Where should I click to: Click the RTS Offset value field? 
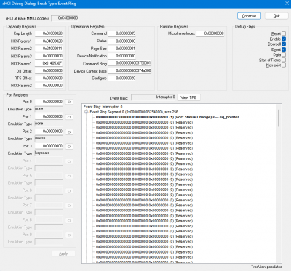(x=49, y=78)
